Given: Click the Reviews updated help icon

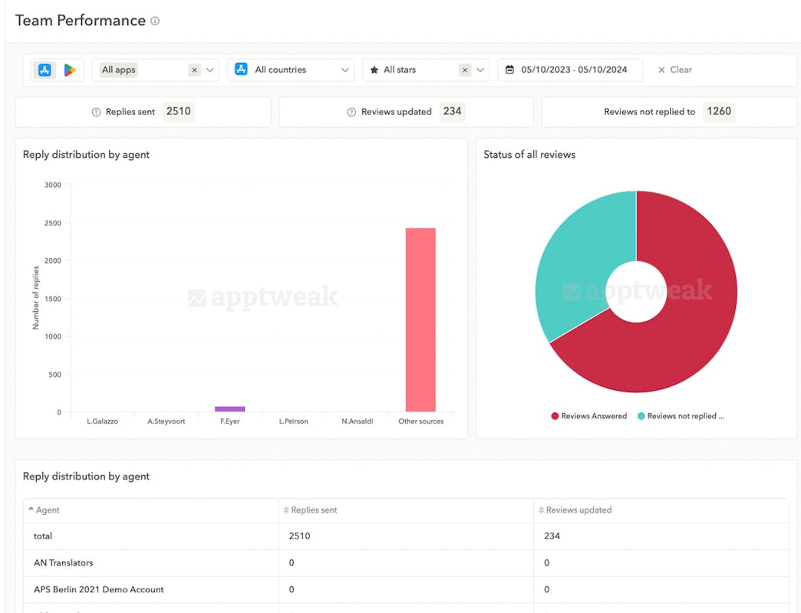Looking at the screenshot, I should tap(353, 112).
